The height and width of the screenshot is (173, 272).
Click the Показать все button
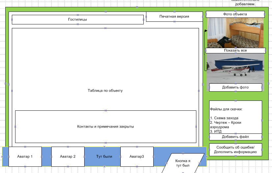pyautogui.click(x=235, y=50)
